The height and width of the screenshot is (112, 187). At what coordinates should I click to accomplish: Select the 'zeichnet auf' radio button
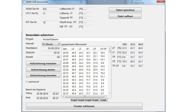27,82
